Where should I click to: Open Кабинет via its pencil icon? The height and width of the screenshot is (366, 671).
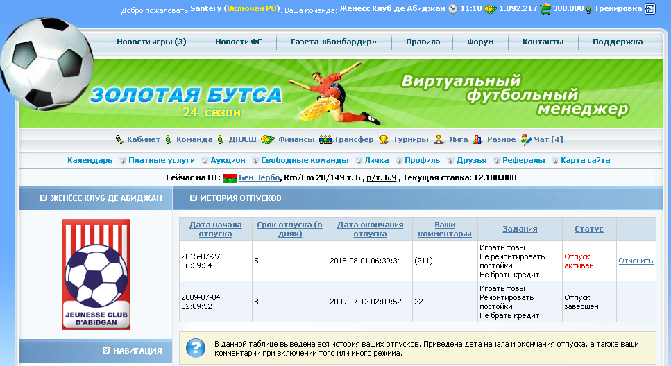[x=119, y=139]
